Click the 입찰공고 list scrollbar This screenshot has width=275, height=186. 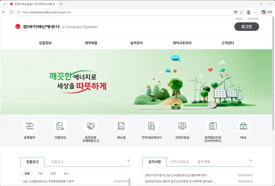[x=129, y=182]
